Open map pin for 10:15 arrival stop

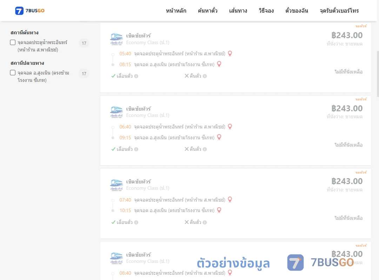(x=219, y=210)
